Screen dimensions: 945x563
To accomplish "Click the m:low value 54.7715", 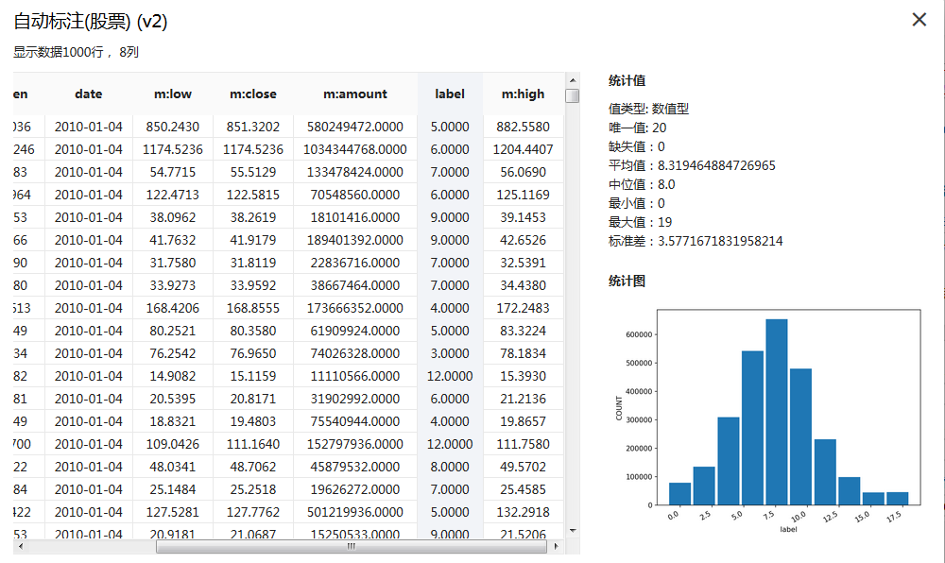I will [172, 172].
